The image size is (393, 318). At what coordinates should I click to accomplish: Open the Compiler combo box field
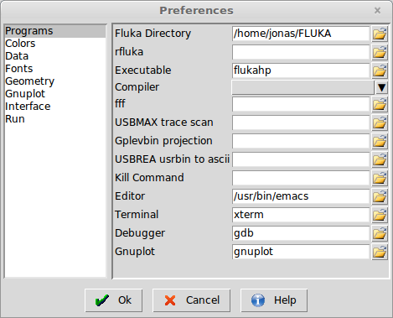(303, 87)
